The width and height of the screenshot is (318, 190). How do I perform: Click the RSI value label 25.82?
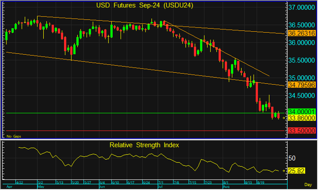click(296, 171)
